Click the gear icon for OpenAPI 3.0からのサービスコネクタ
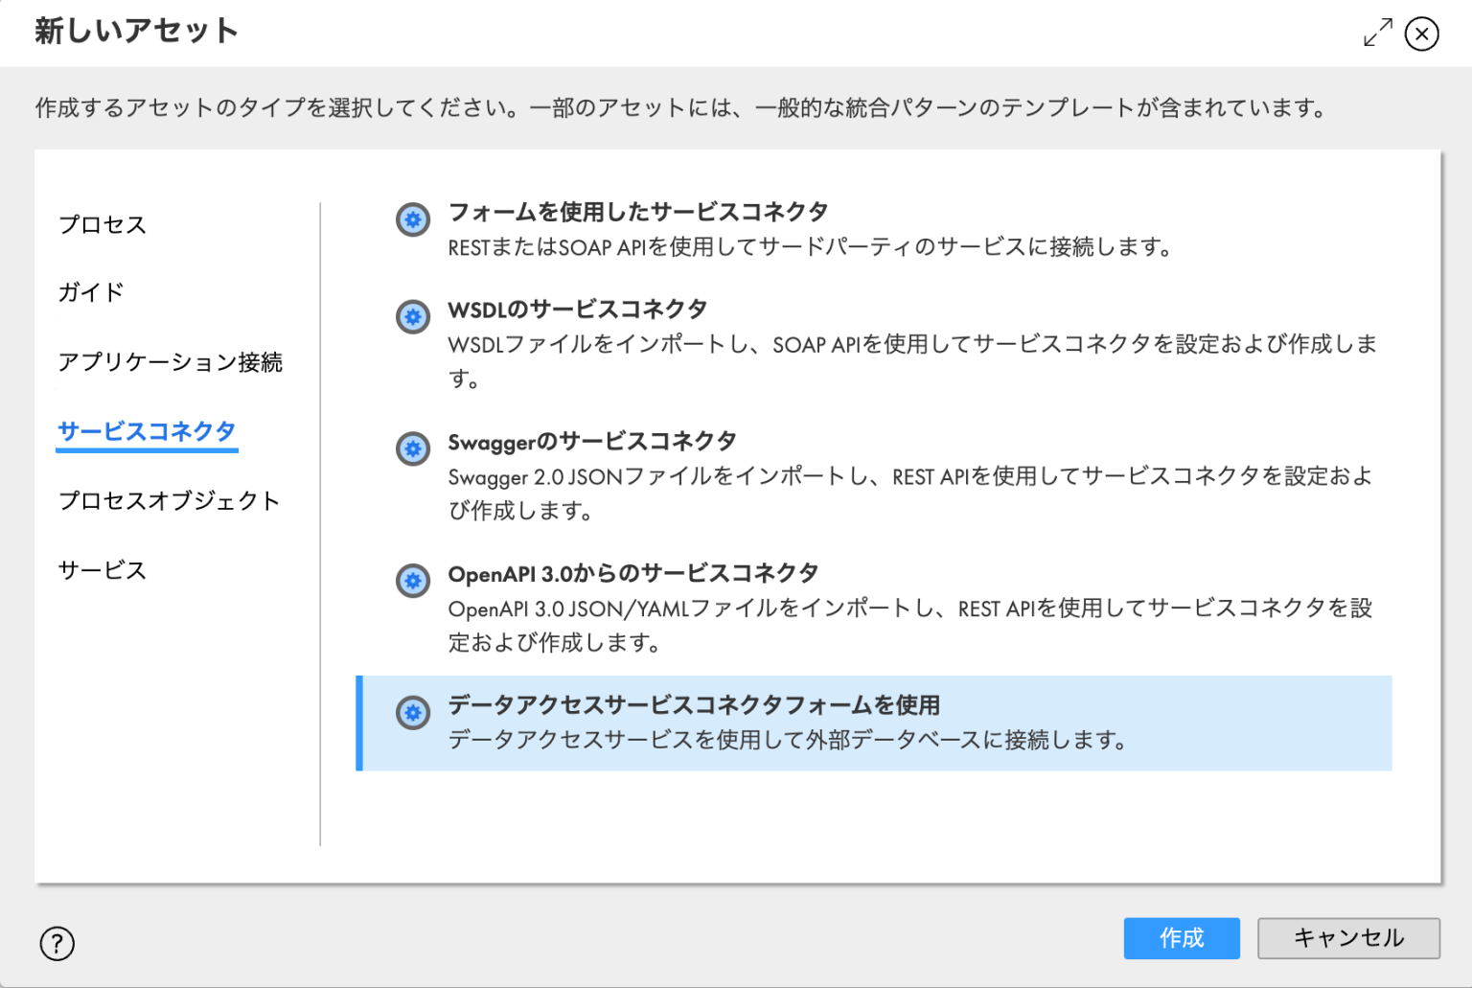The image size is (1472, 988). coord(412,582)
